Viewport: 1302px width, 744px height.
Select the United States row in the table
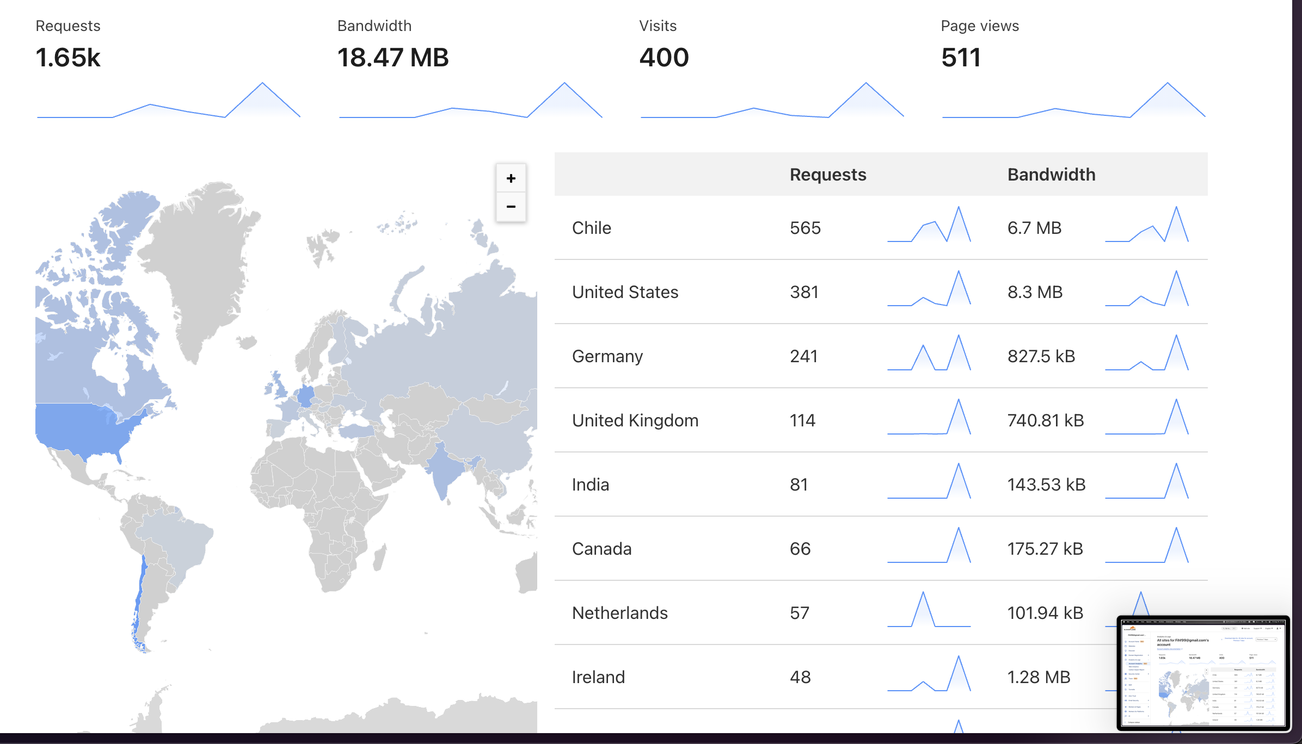(626, 292)
